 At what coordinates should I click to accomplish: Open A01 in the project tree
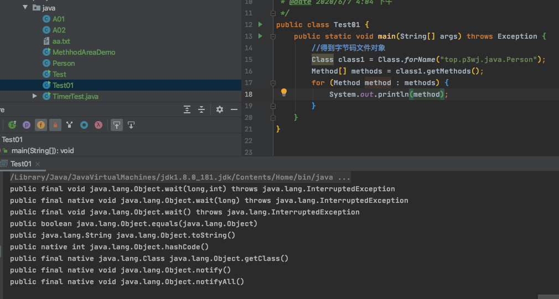coord(59,19)
